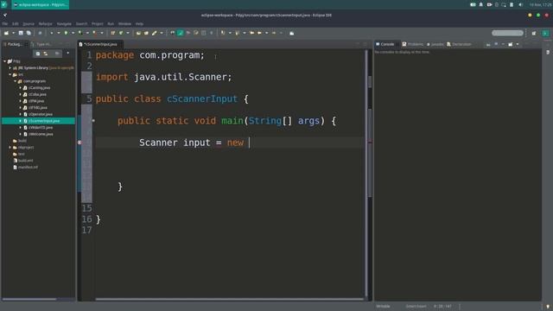
Task: Open the Run menu
Action: pyautogui.click(x=111, y=24)
